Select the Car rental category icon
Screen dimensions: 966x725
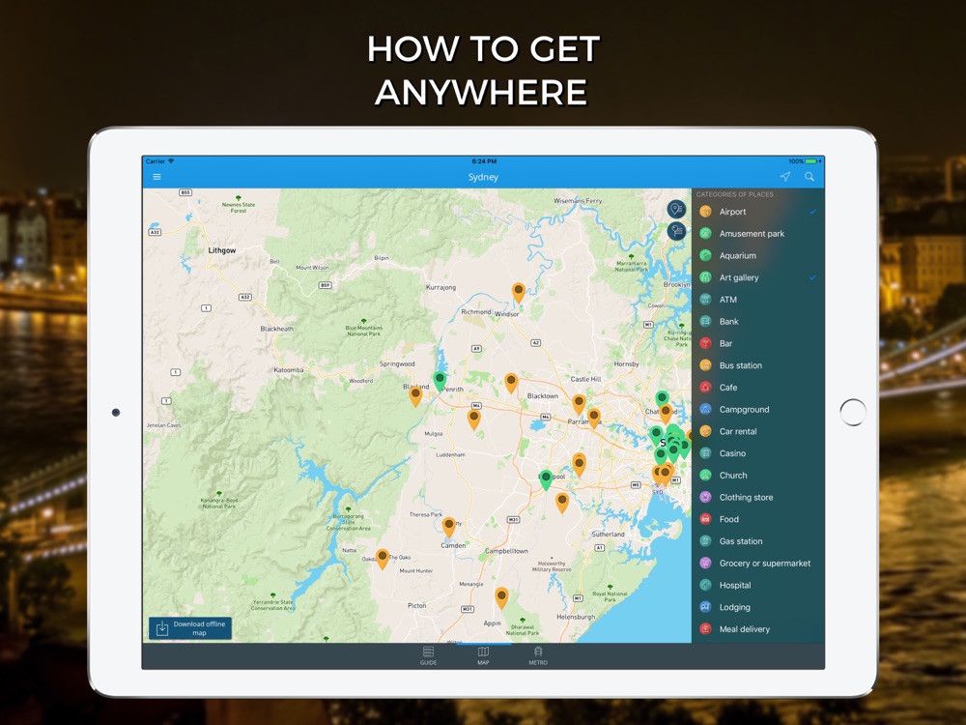point(706,431)
